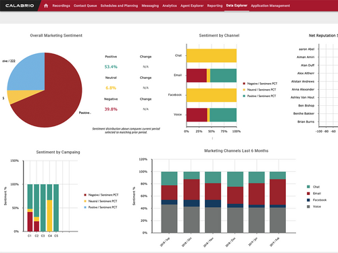This screenshot has height=253, width=338.
Task: Toggle Voice series in Marketing Channels legend
Action: click(308, 206)
